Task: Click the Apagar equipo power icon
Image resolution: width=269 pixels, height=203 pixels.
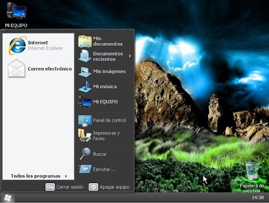Action: pos(94,187)
